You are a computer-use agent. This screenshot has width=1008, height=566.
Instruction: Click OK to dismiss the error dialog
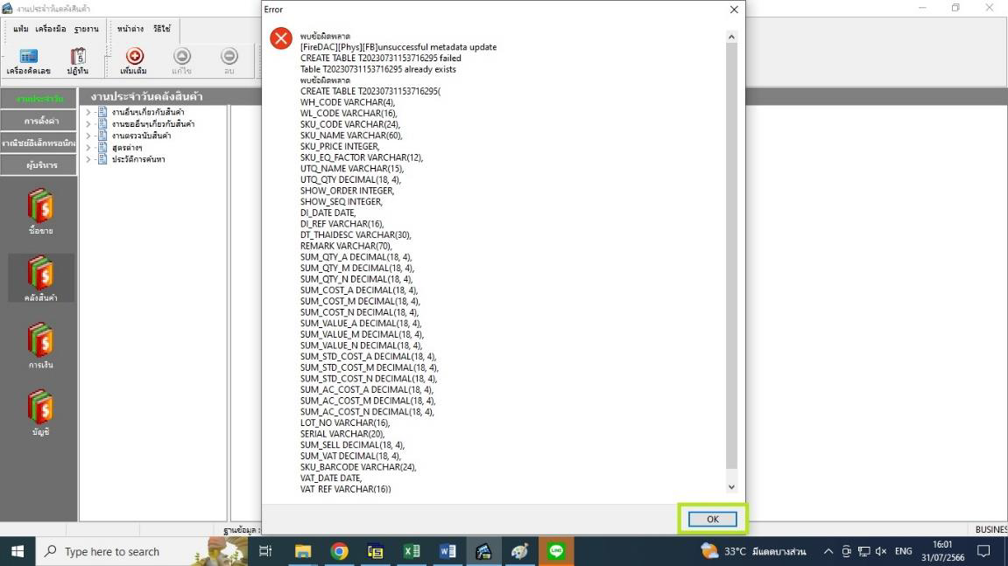tap(712, 519)
